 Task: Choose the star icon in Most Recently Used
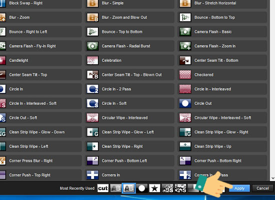[154, 188]
